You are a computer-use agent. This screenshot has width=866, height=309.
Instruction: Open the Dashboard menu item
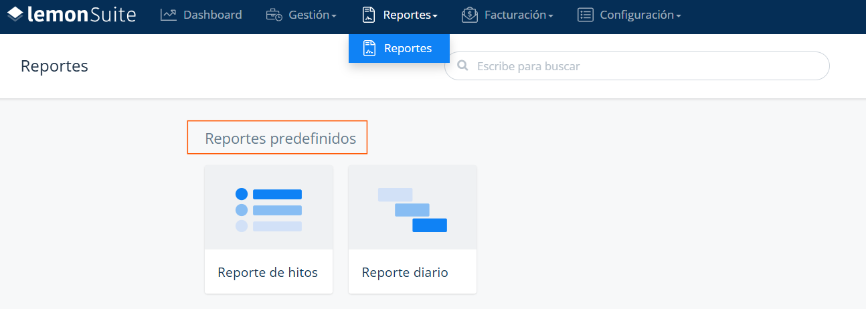pos(201,15)
